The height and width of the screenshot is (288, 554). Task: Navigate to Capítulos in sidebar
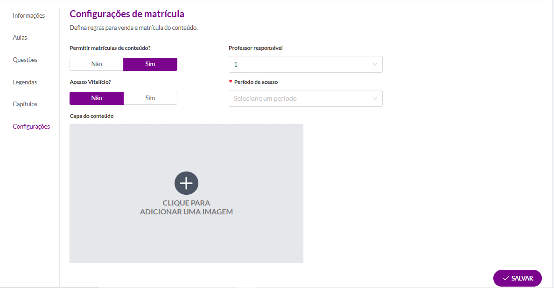25,104
